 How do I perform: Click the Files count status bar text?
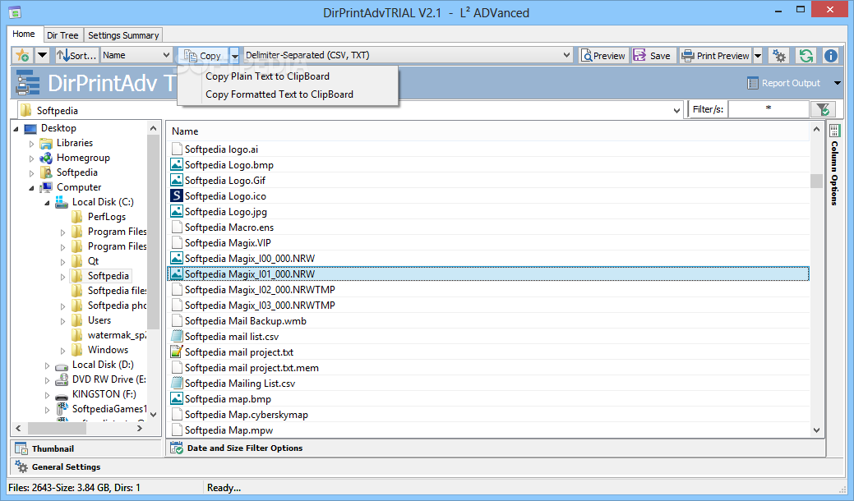pos(74,488)
